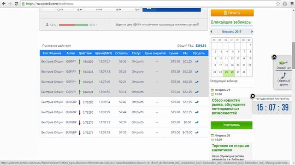Go to previous month in the calendar
Screen dimensions: 295x165
click(x=211, y=32)
